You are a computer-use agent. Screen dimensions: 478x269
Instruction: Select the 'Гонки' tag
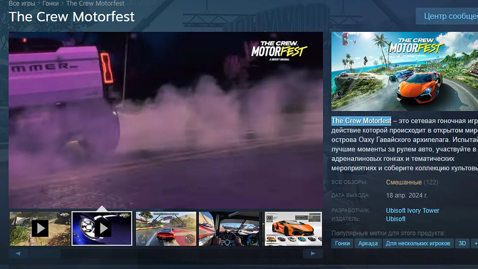[343, 243]
